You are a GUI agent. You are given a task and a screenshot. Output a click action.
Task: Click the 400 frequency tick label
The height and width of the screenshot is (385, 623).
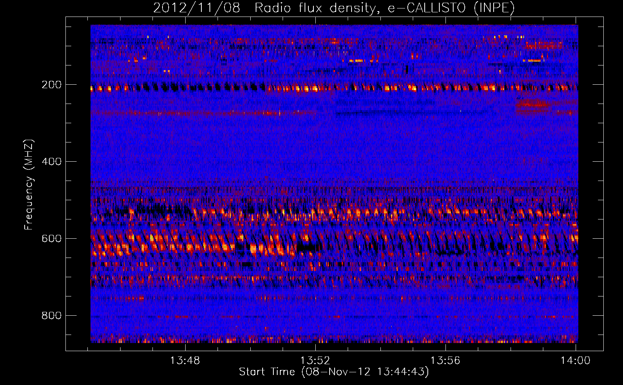coord(52,161)
